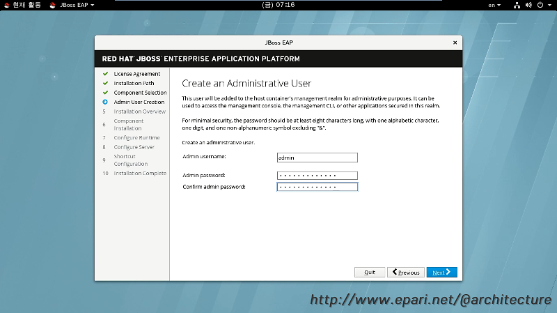Click the Create an Administrative User heading
Image resolution: width=557 pixels, height=313 pixels.
click(x=246, y=83)
